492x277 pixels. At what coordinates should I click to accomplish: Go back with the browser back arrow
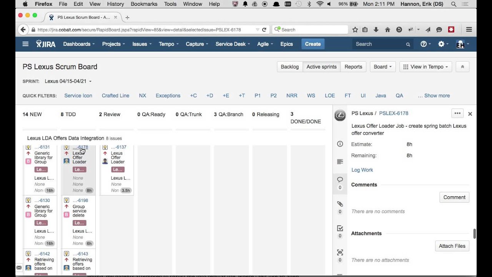pyautogui.click(x=23, y=30)
